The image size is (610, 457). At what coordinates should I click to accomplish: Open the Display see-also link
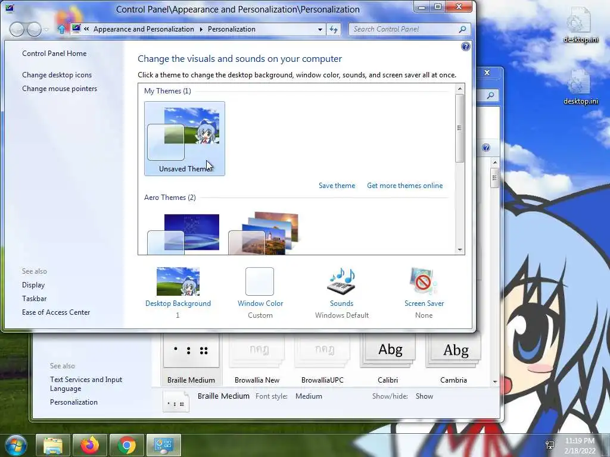[x=33, y=285]
